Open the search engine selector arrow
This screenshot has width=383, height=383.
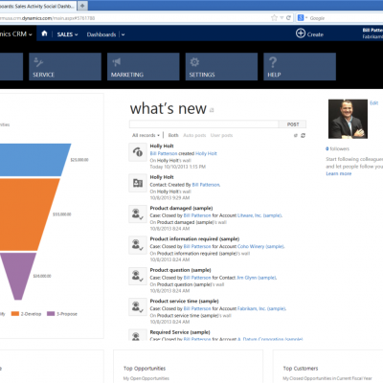(306, 18)
